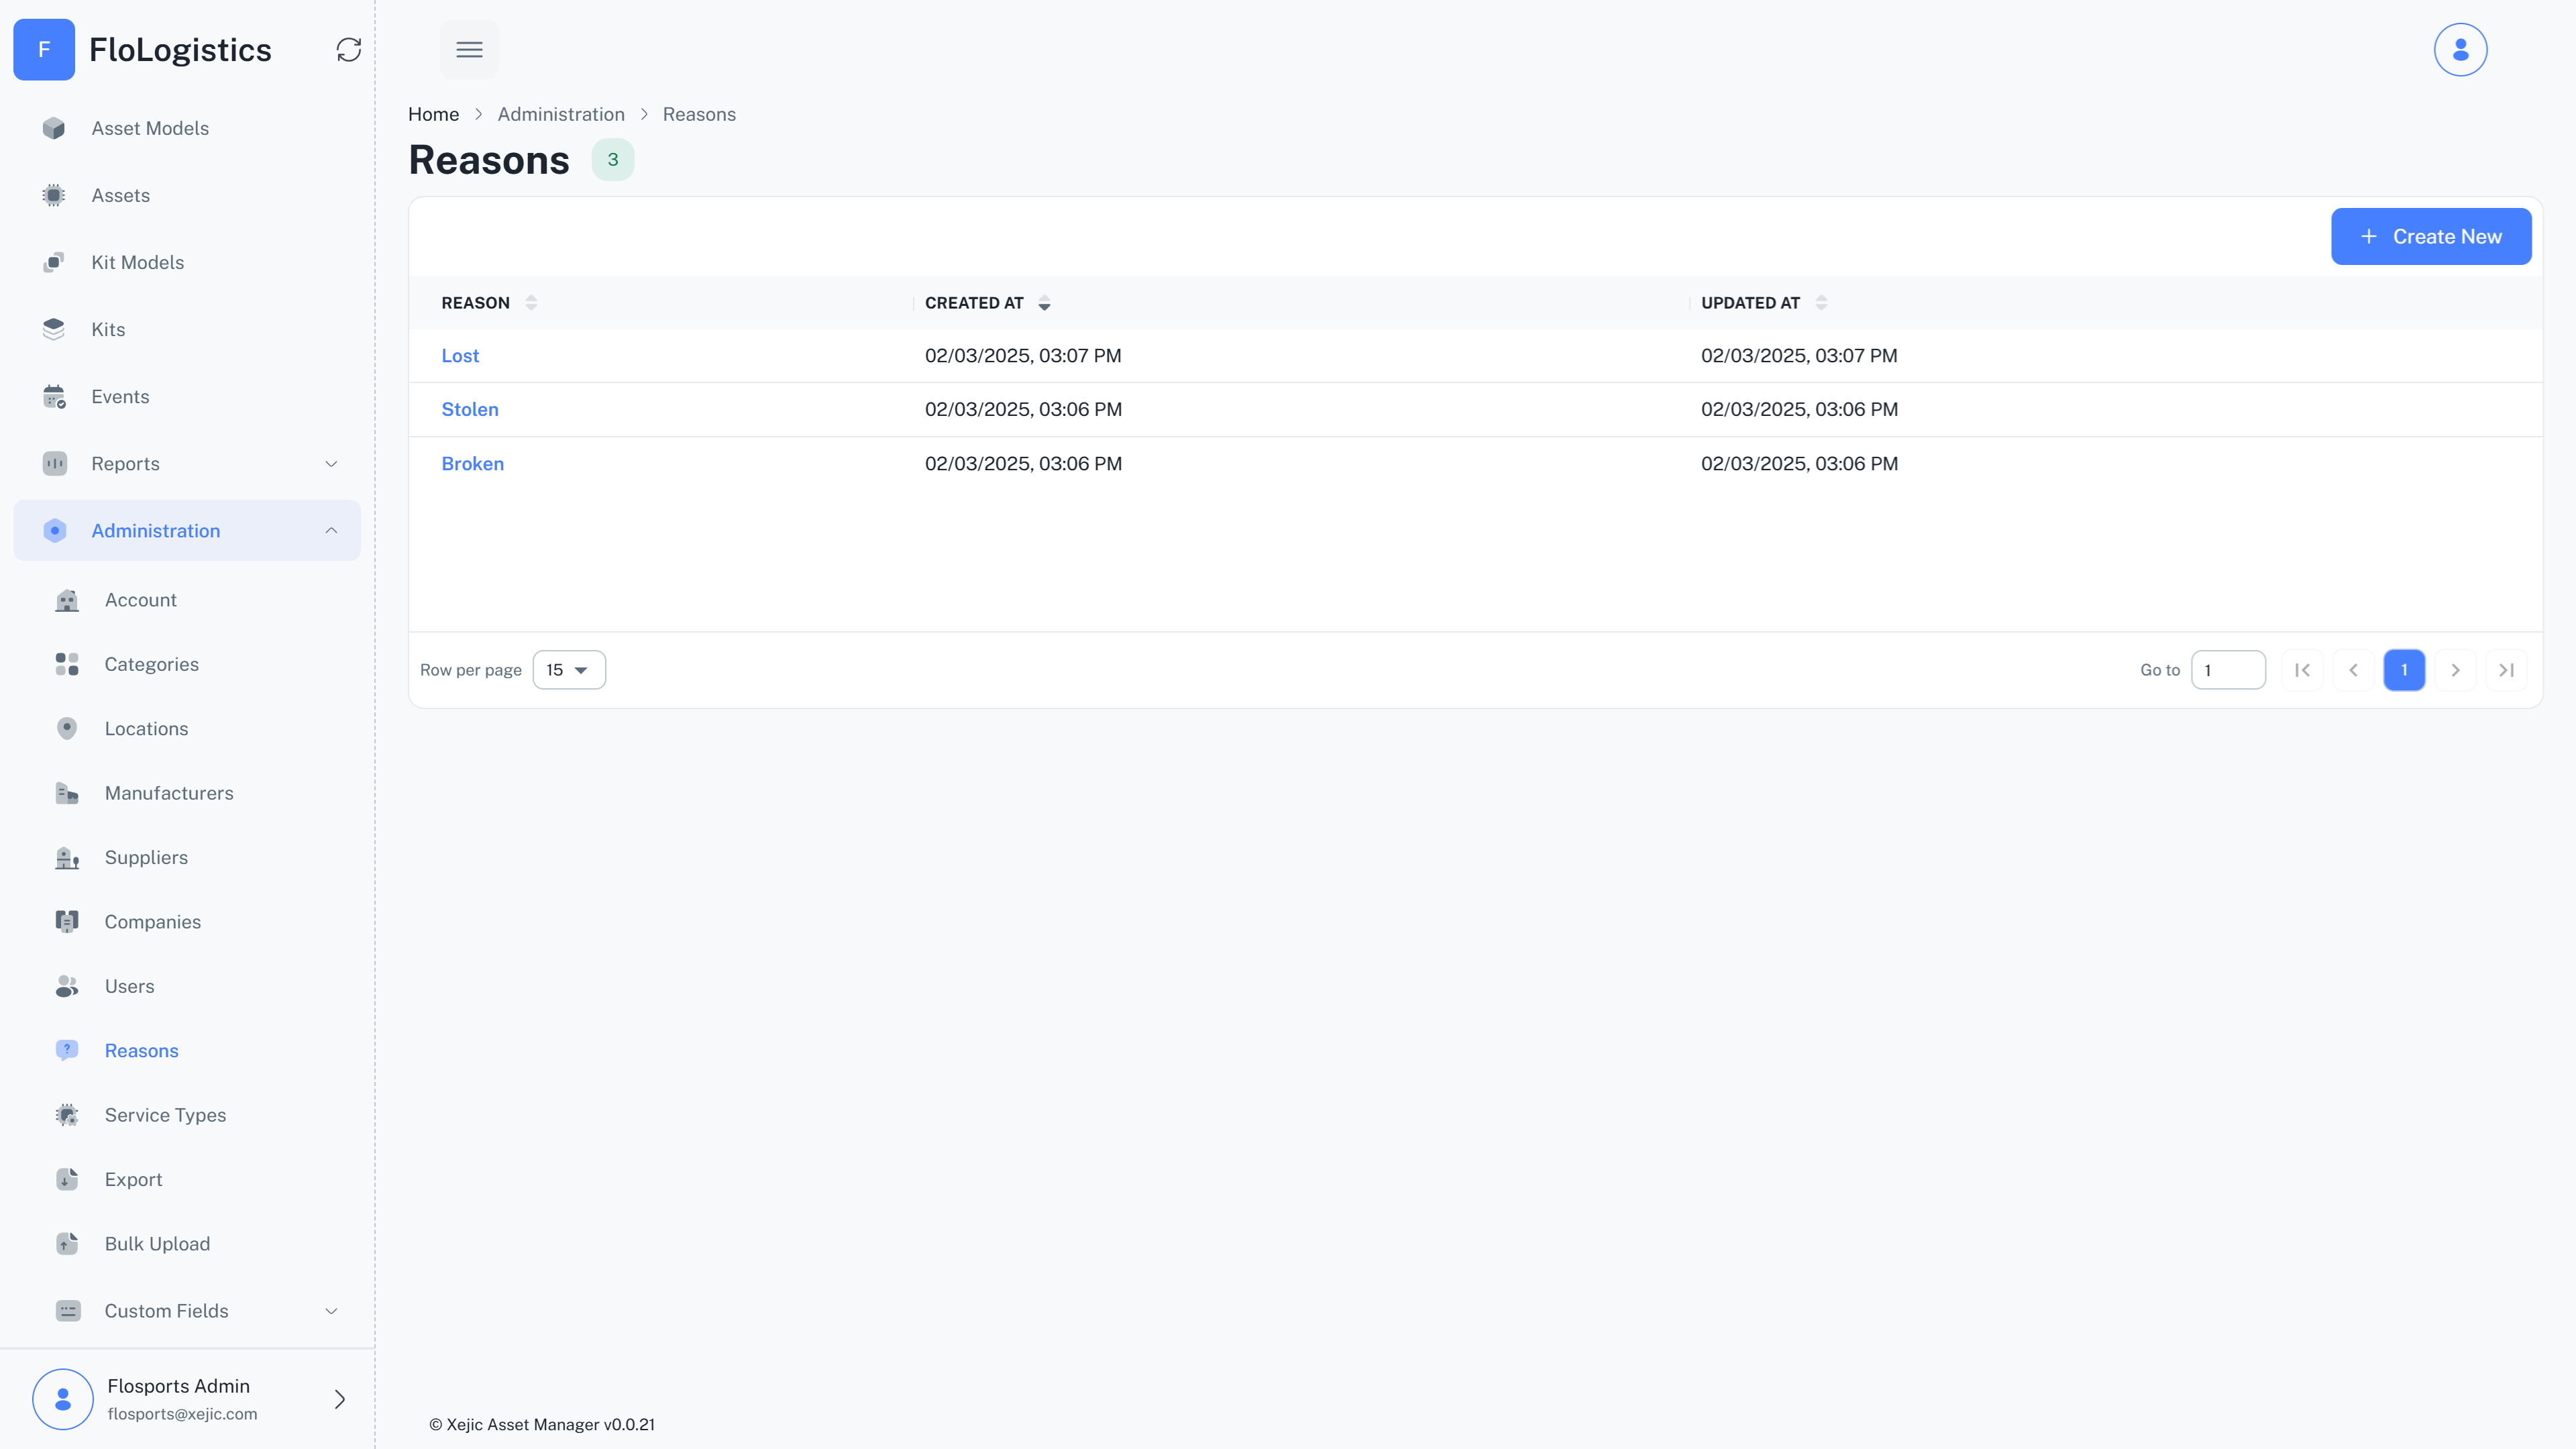This screenshot has width=2576, height=1449.
Task: Open the Broken reason link
Action: [x=472, y=463]
